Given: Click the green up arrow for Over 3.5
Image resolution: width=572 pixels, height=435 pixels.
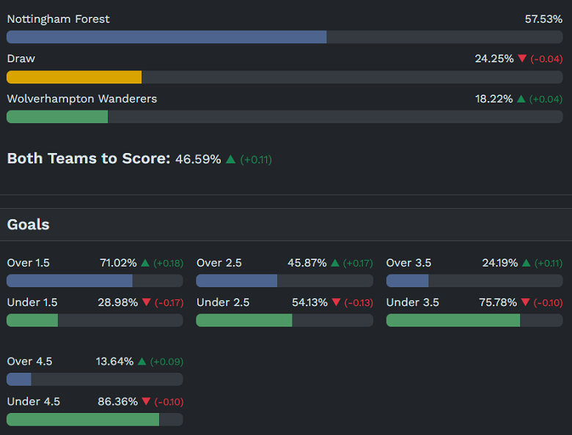Looking at the screenshot, I should pos(525,263).
